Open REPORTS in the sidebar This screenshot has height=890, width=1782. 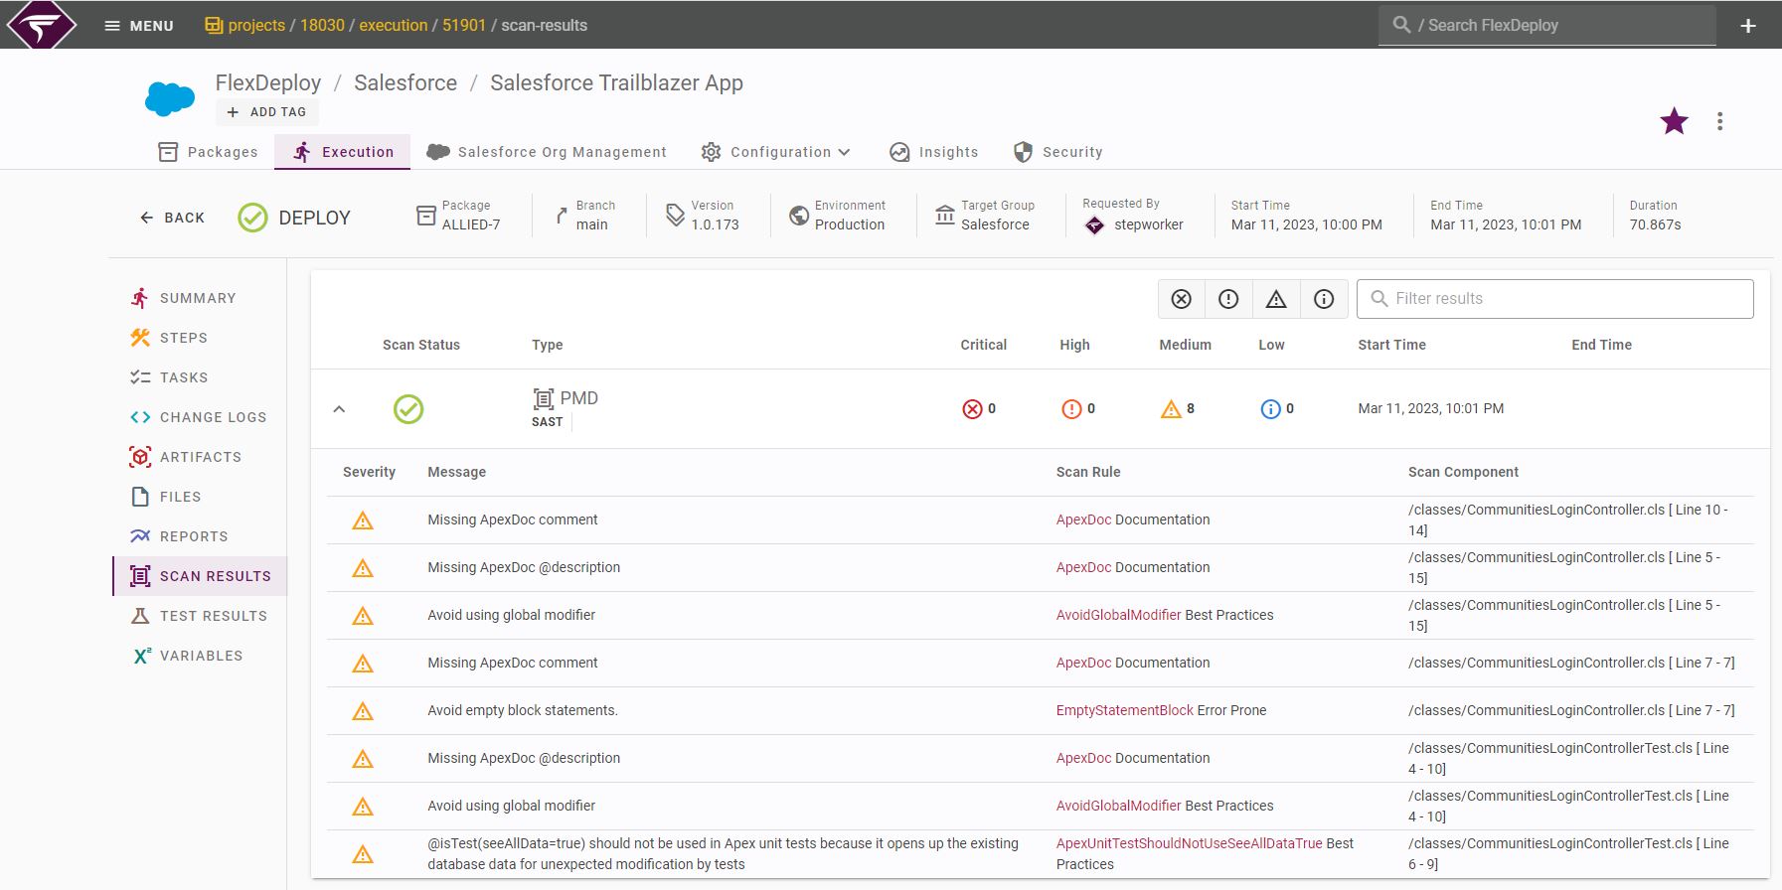click(179, 536)
